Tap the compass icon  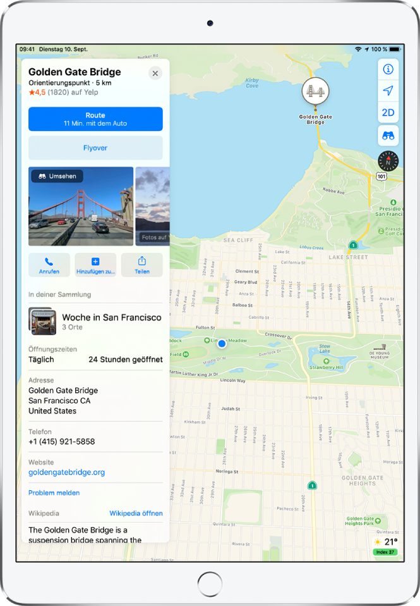388,161
